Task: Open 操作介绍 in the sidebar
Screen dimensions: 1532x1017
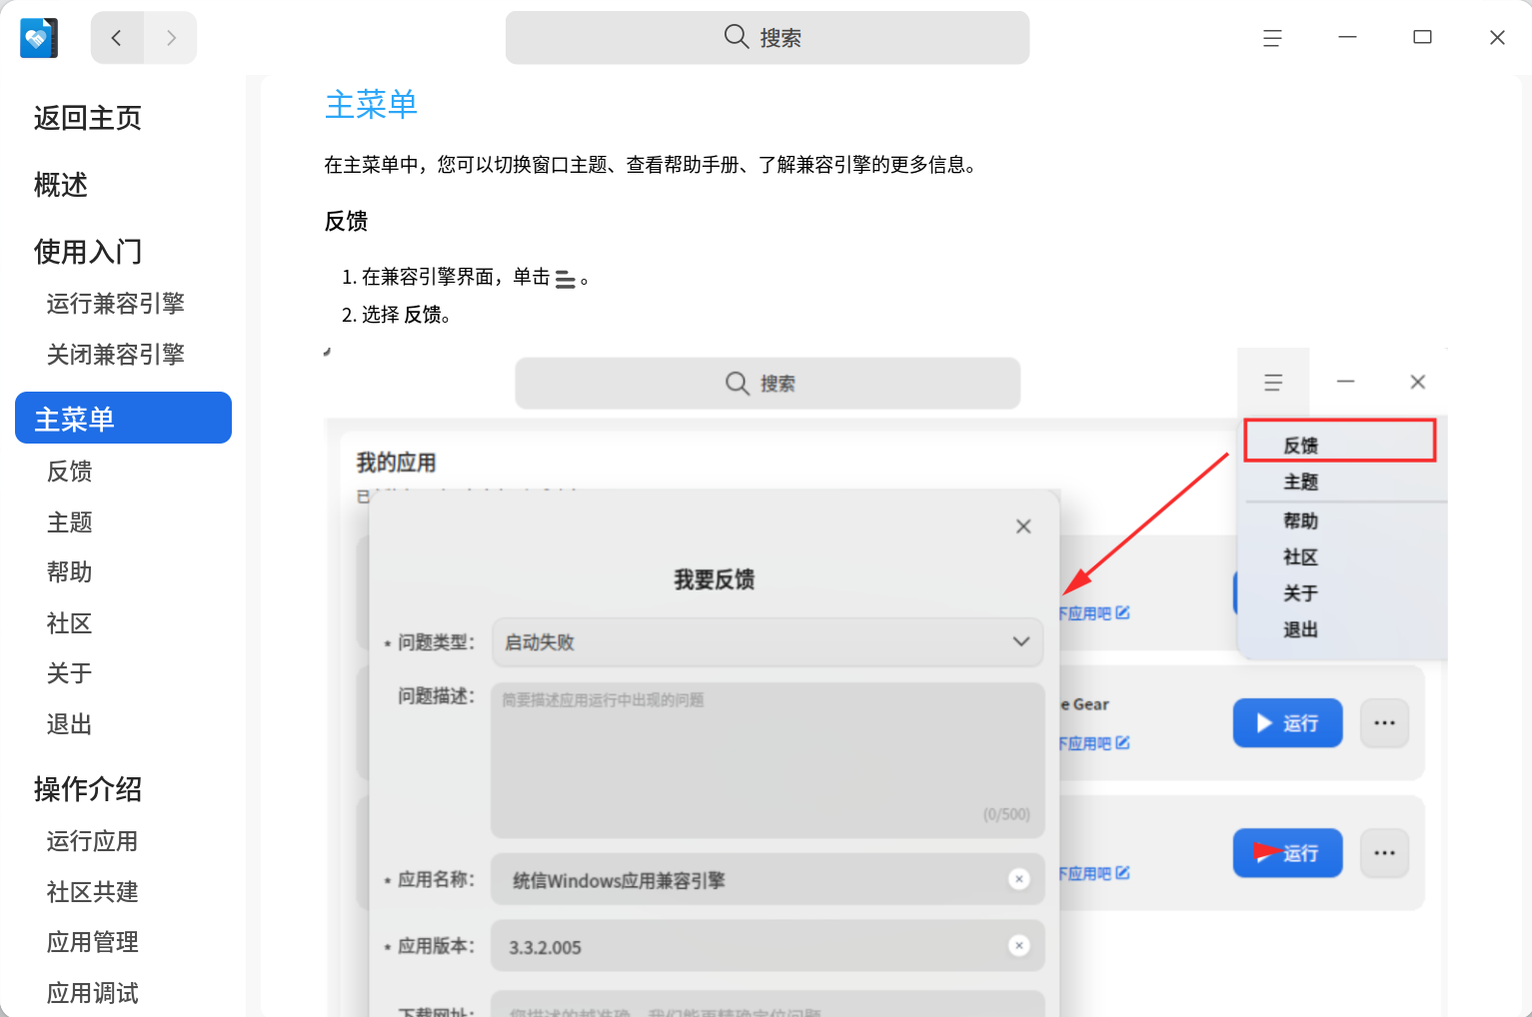Action: (88, 789)
